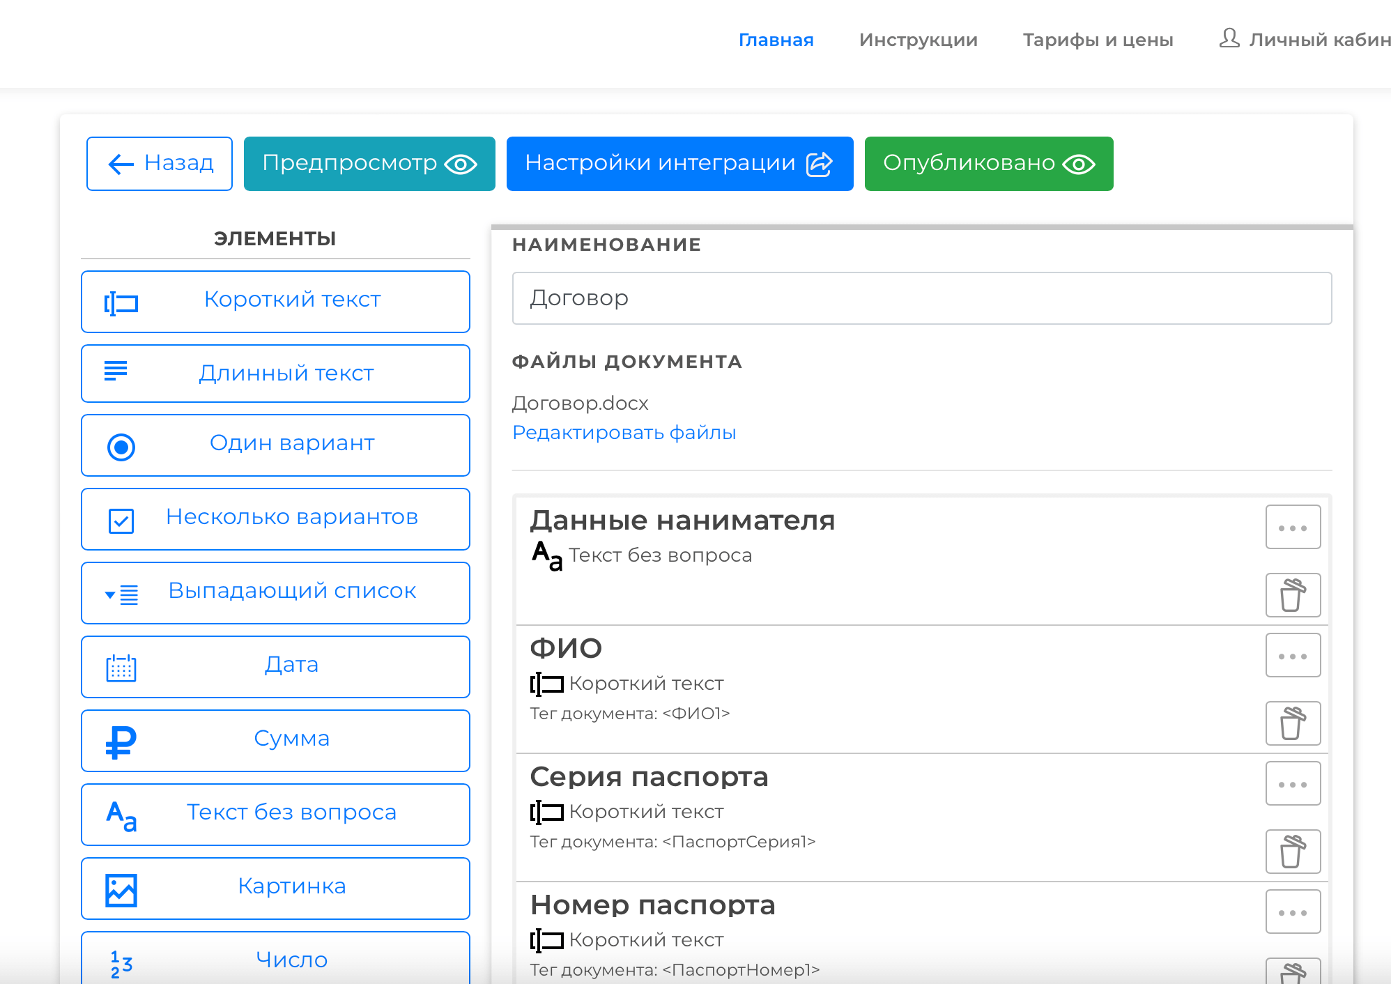Image resolution: width=1391 pixels, height=984 pixels.
Task: Select the Серия паспорта field title
Action: pos(649,777)
